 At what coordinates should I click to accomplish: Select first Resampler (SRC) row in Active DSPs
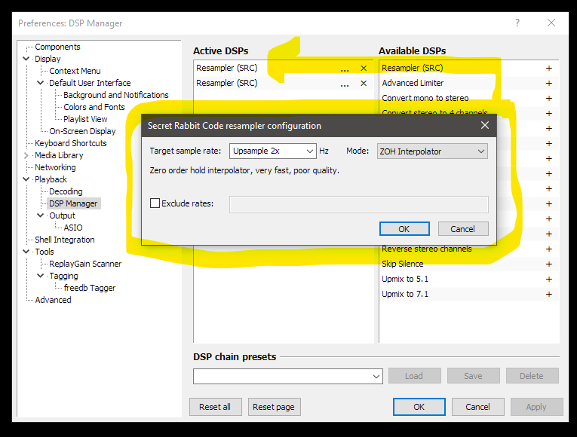pos(284,69)
